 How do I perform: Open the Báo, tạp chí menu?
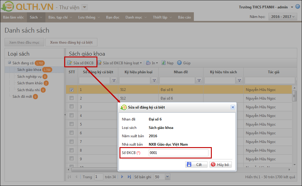click(60, 17)
